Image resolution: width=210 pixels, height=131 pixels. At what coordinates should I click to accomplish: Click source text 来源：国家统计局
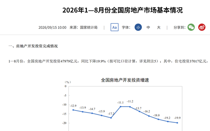(x=83, y=28)
